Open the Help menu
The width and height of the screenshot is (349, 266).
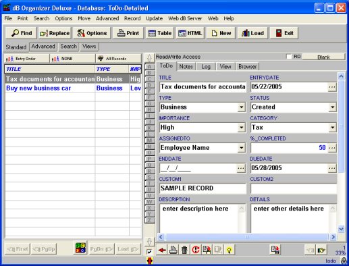click(x=229, y=18)
